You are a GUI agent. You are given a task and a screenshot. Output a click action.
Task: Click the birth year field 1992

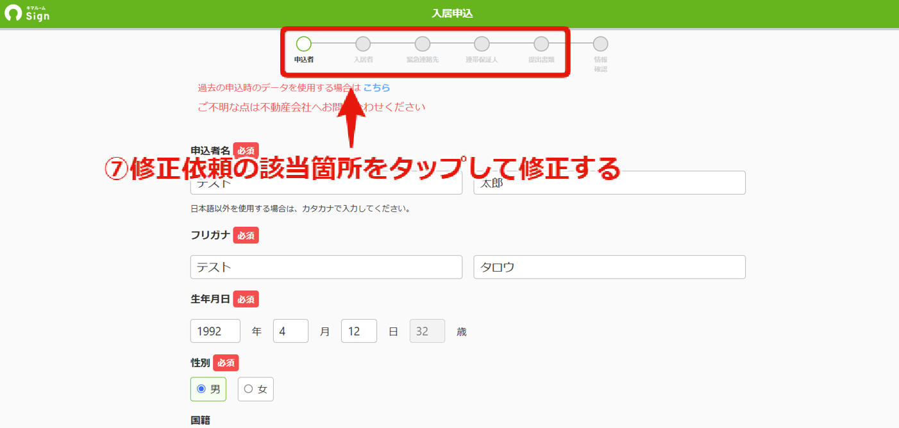[x=215, y=331]
